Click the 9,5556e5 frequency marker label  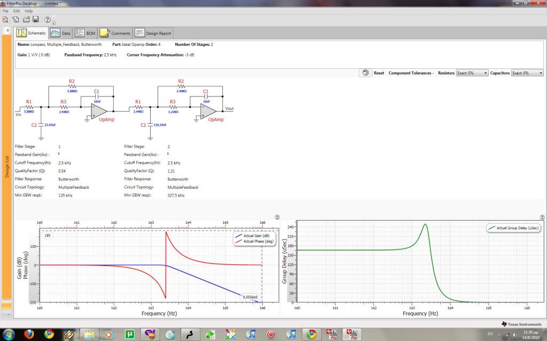click(x=250, y=297)
